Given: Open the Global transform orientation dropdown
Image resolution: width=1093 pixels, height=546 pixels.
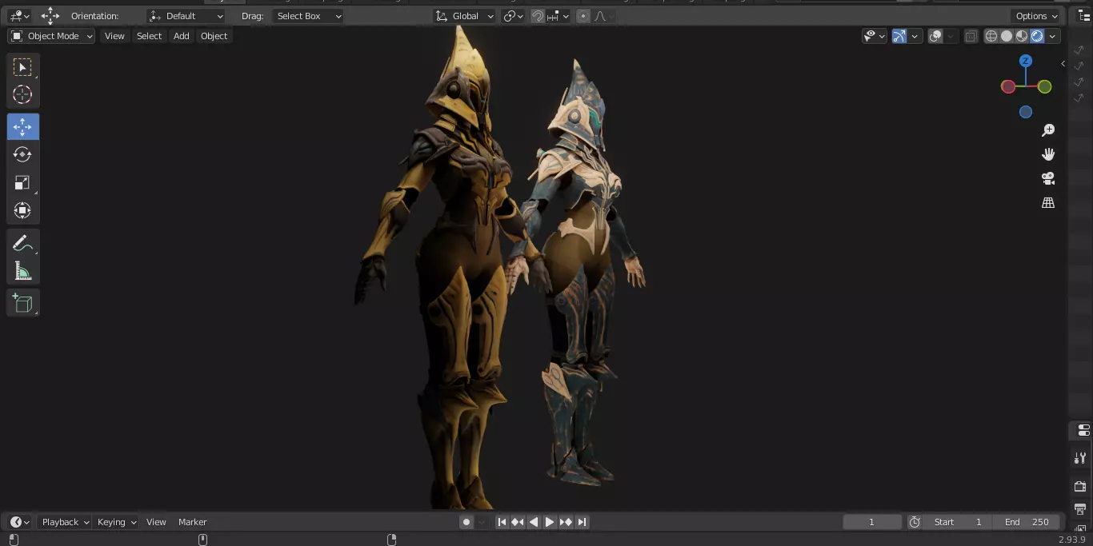Looking at the screenshot, I should (465, 16).
